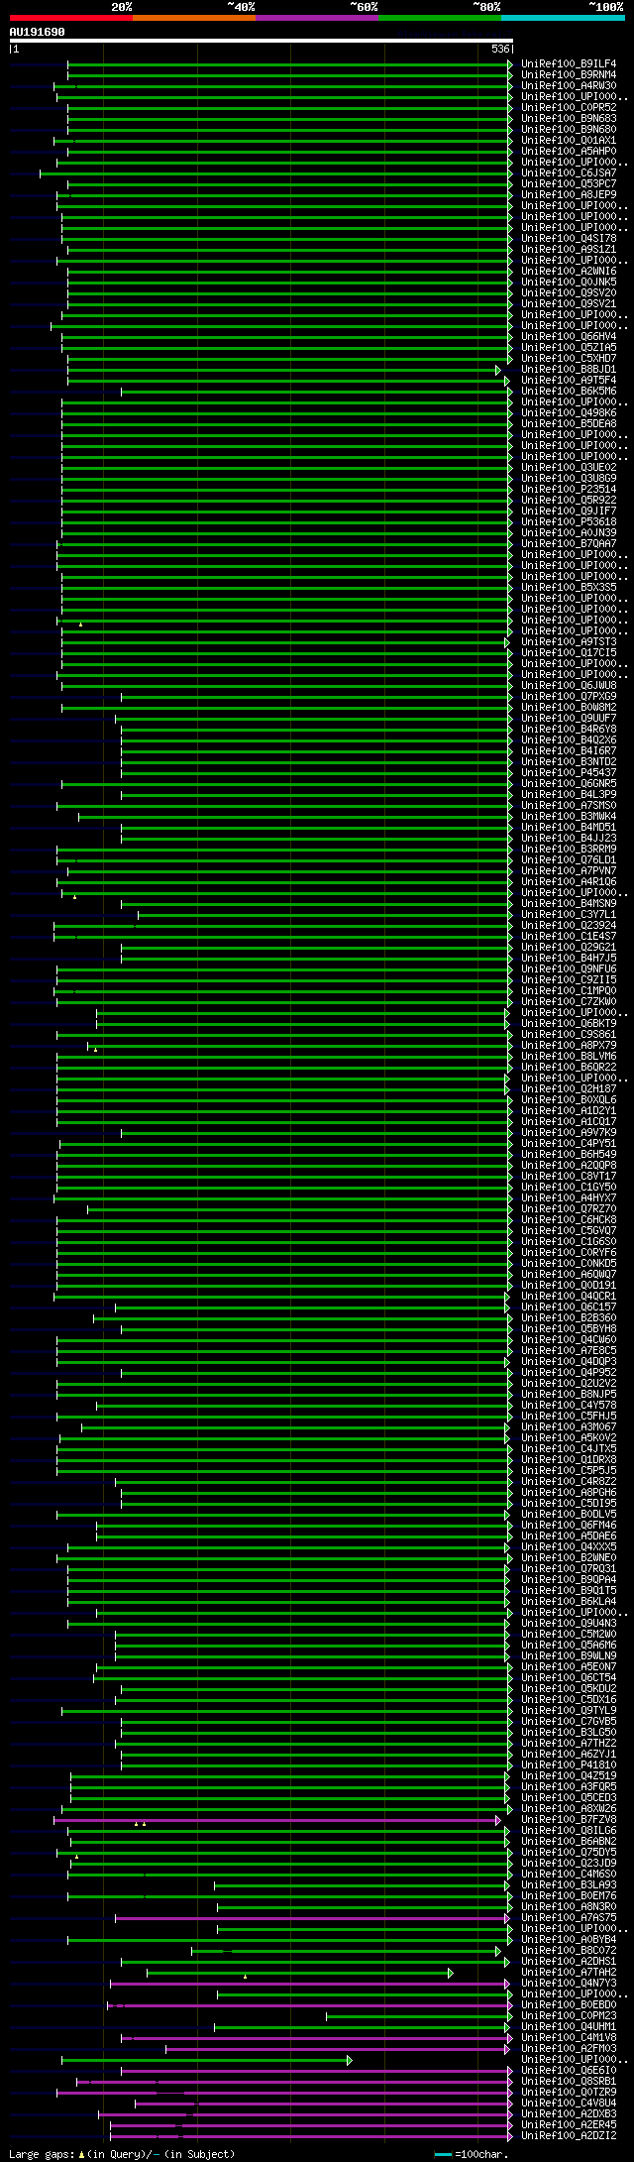Click hit label UniRef100_C8VT17
This screenshot has height=2162, width=634.
[x=569, y=1176]
